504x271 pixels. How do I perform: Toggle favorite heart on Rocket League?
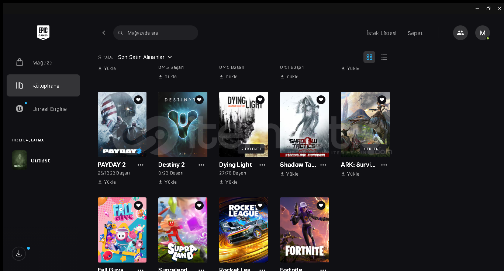(260, 205)
